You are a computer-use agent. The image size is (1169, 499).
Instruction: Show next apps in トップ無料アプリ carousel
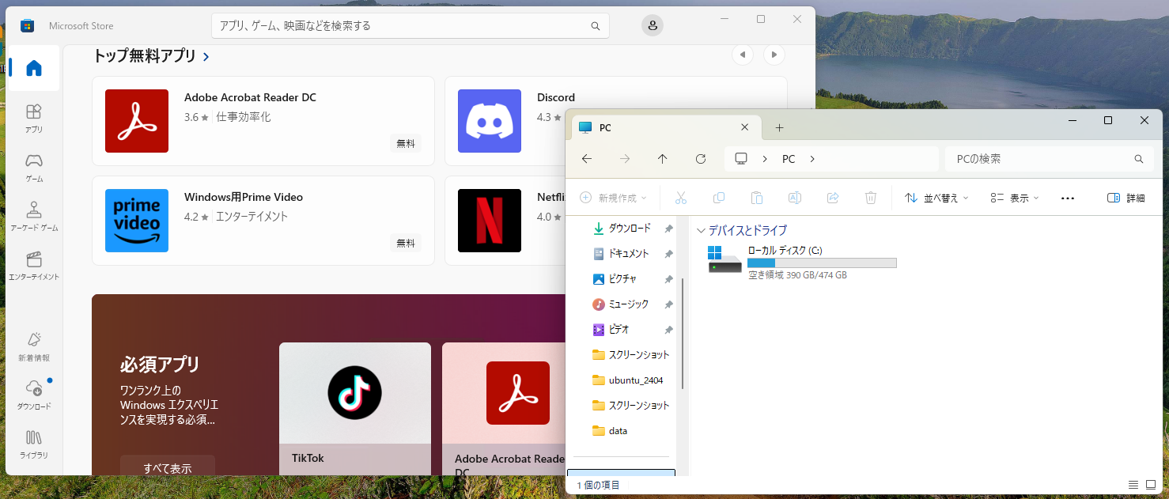click(x=774, y=55)
